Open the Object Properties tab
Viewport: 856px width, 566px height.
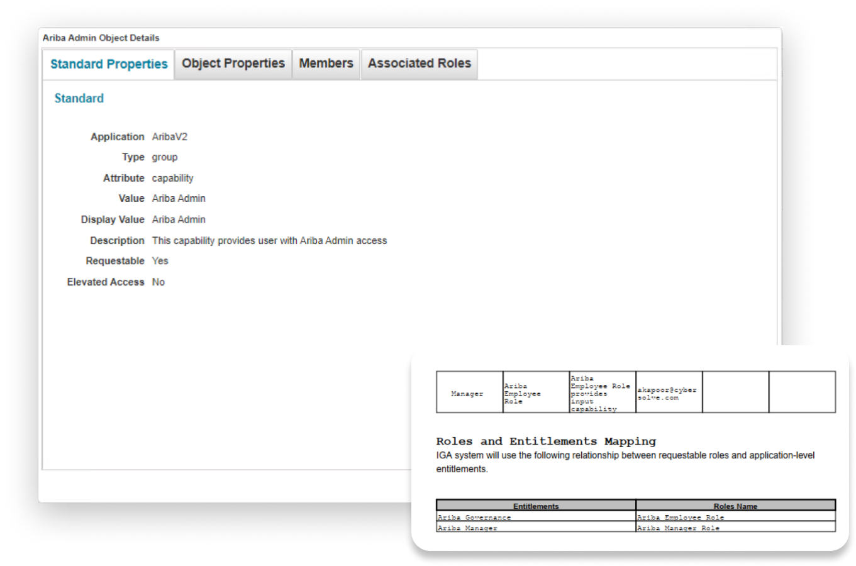(233, 64)
